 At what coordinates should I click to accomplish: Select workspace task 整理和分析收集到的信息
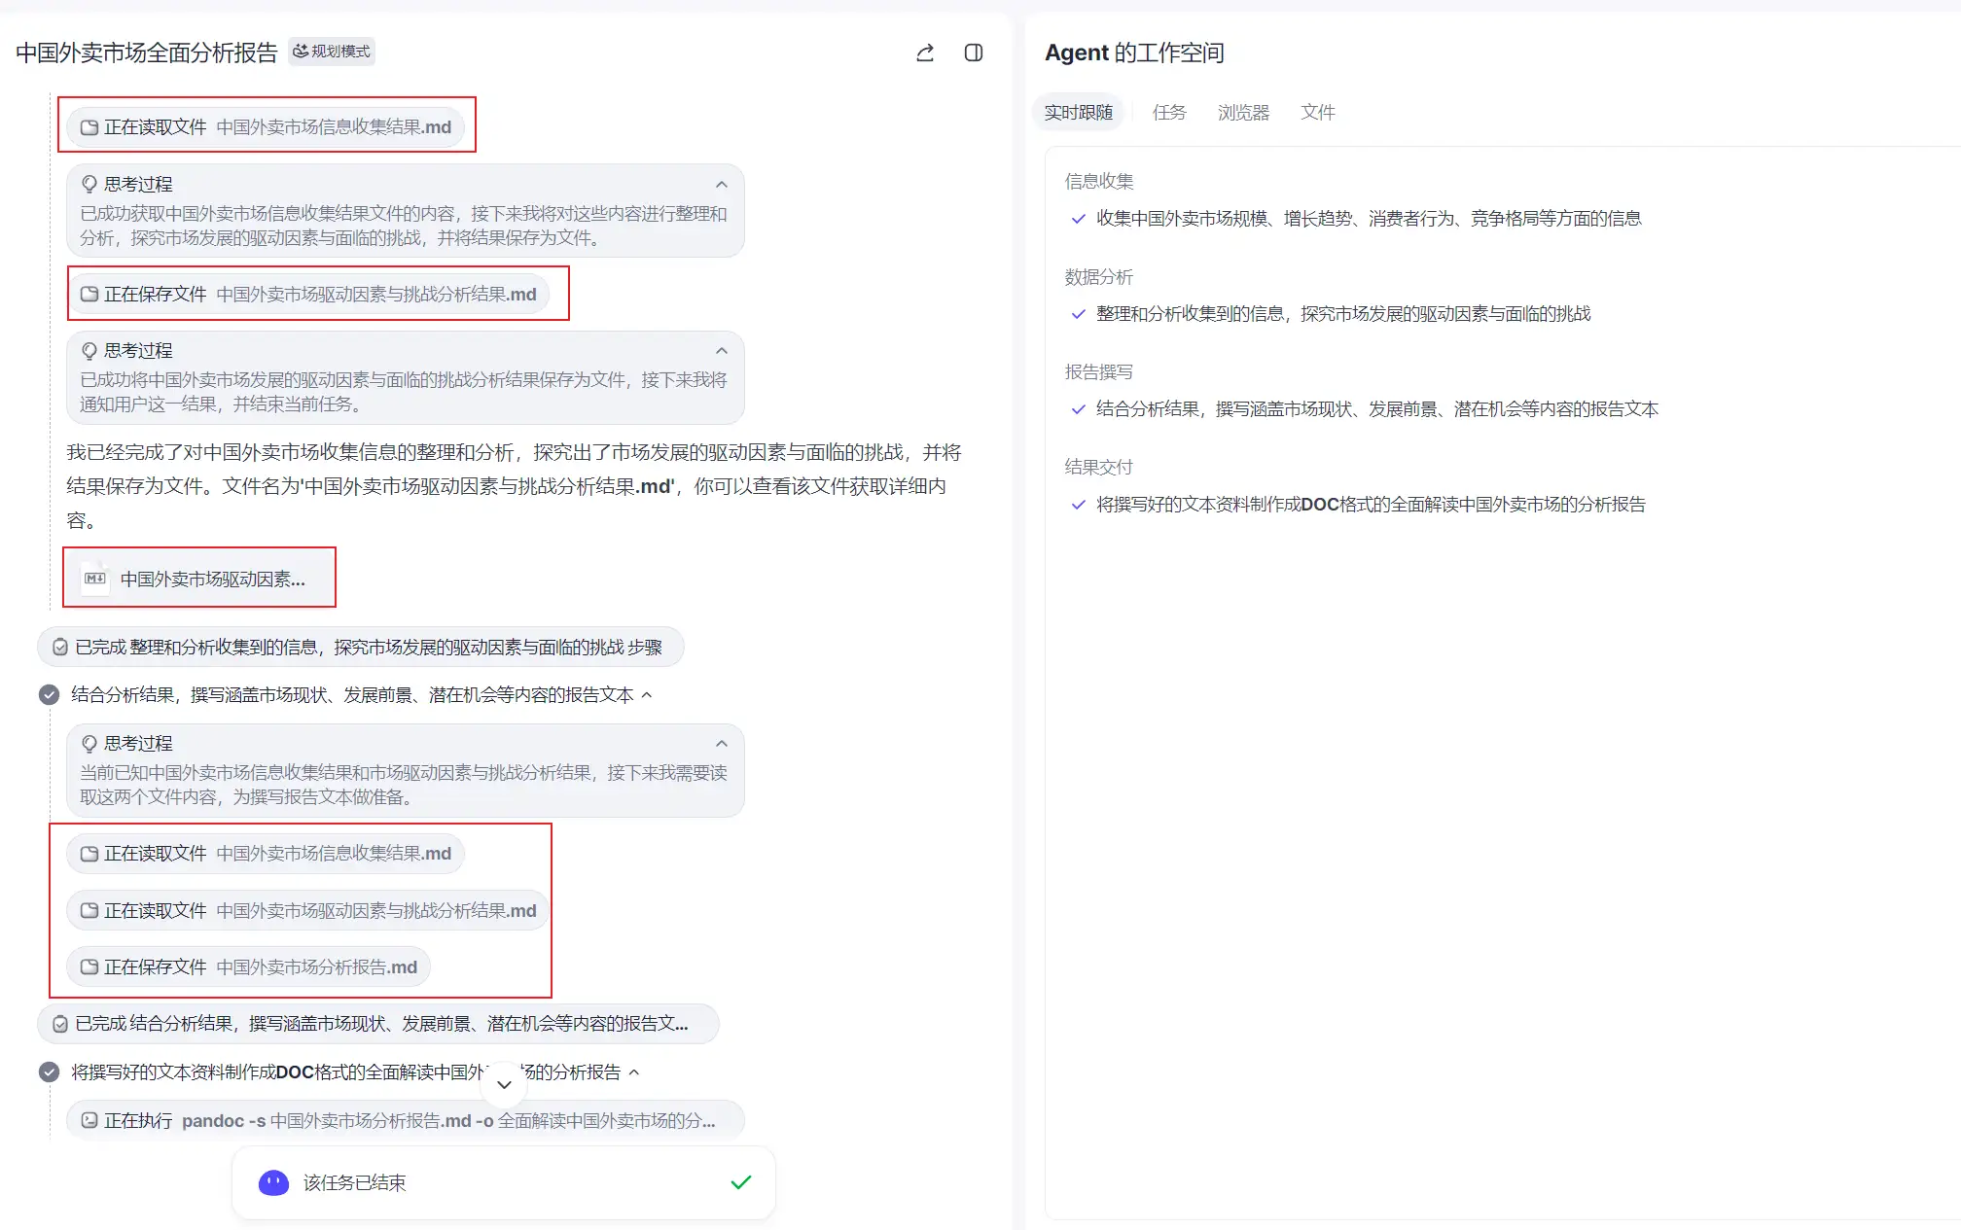(1343, 314)
